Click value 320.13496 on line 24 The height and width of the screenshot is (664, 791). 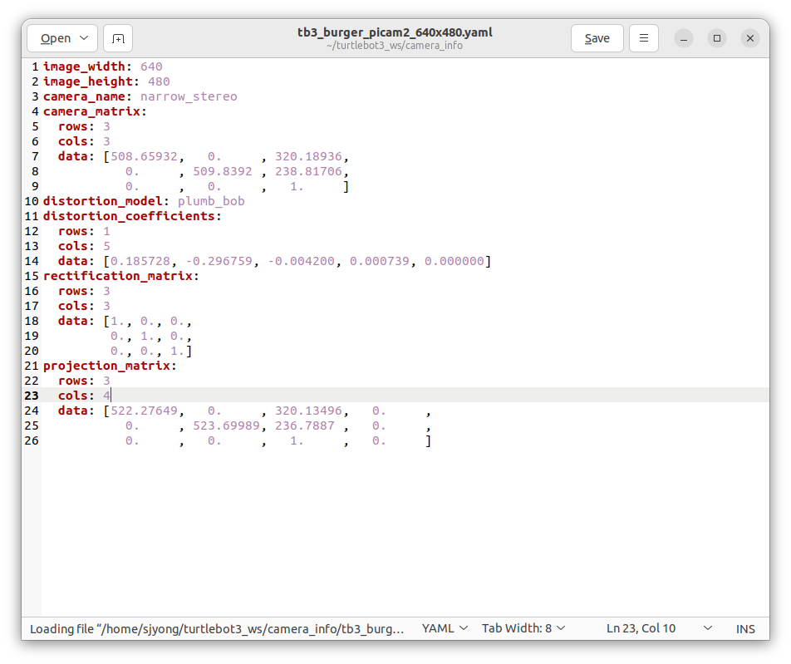[x=308, y=411]
